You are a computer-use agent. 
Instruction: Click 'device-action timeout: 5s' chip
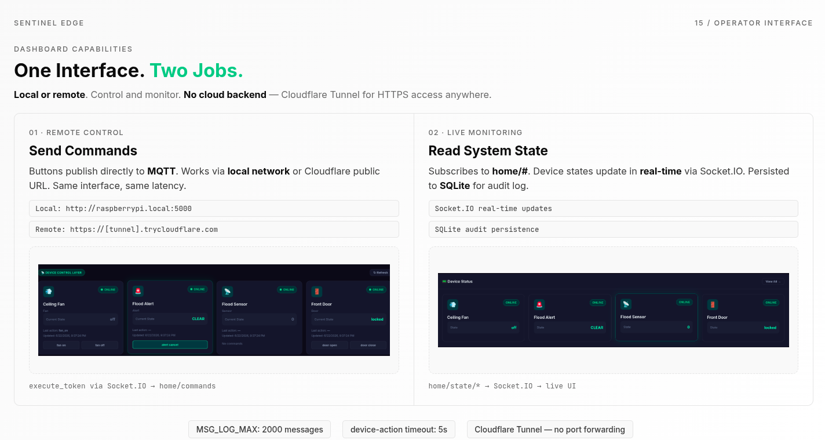click(399, 430)
